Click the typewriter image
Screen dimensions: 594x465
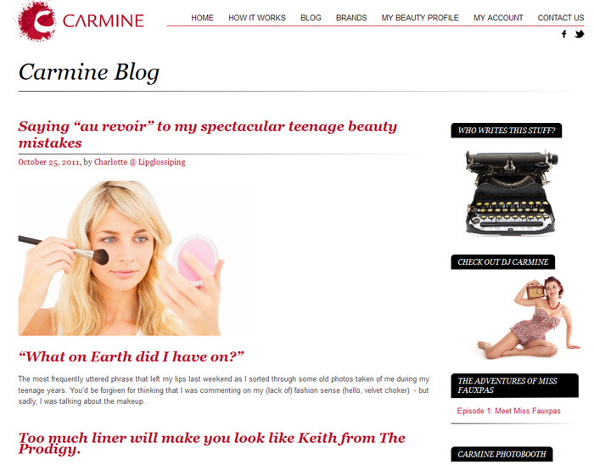point(511,193)
